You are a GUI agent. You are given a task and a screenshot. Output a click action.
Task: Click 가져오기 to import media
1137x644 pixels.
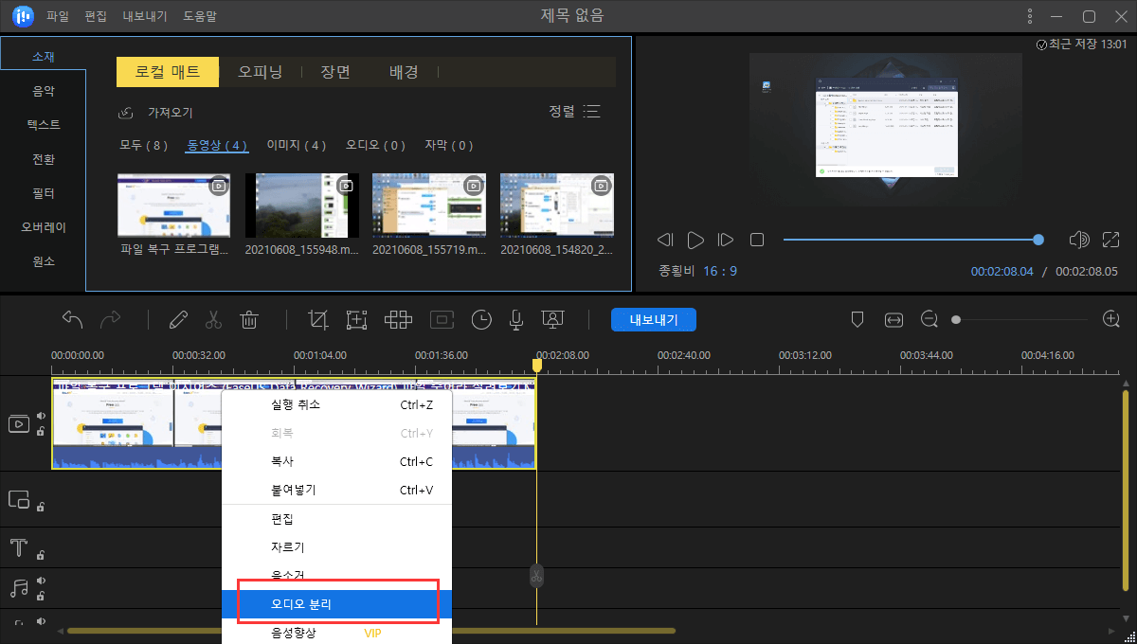[x=169, y=113]
